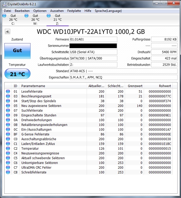Click the CrystalDiskInfo title bar icon
Screen dimensions: 181x198
click(x=4, y=4)
